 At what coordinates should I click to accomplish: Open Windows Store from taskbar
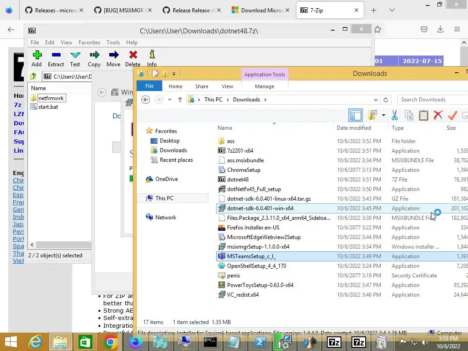(85, 342)
